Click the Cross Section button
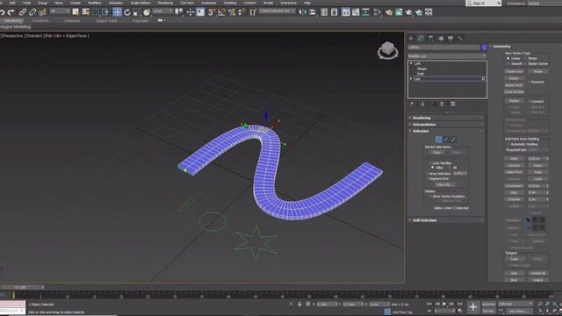Screen dimensions: 562x316 coord(514,92)
